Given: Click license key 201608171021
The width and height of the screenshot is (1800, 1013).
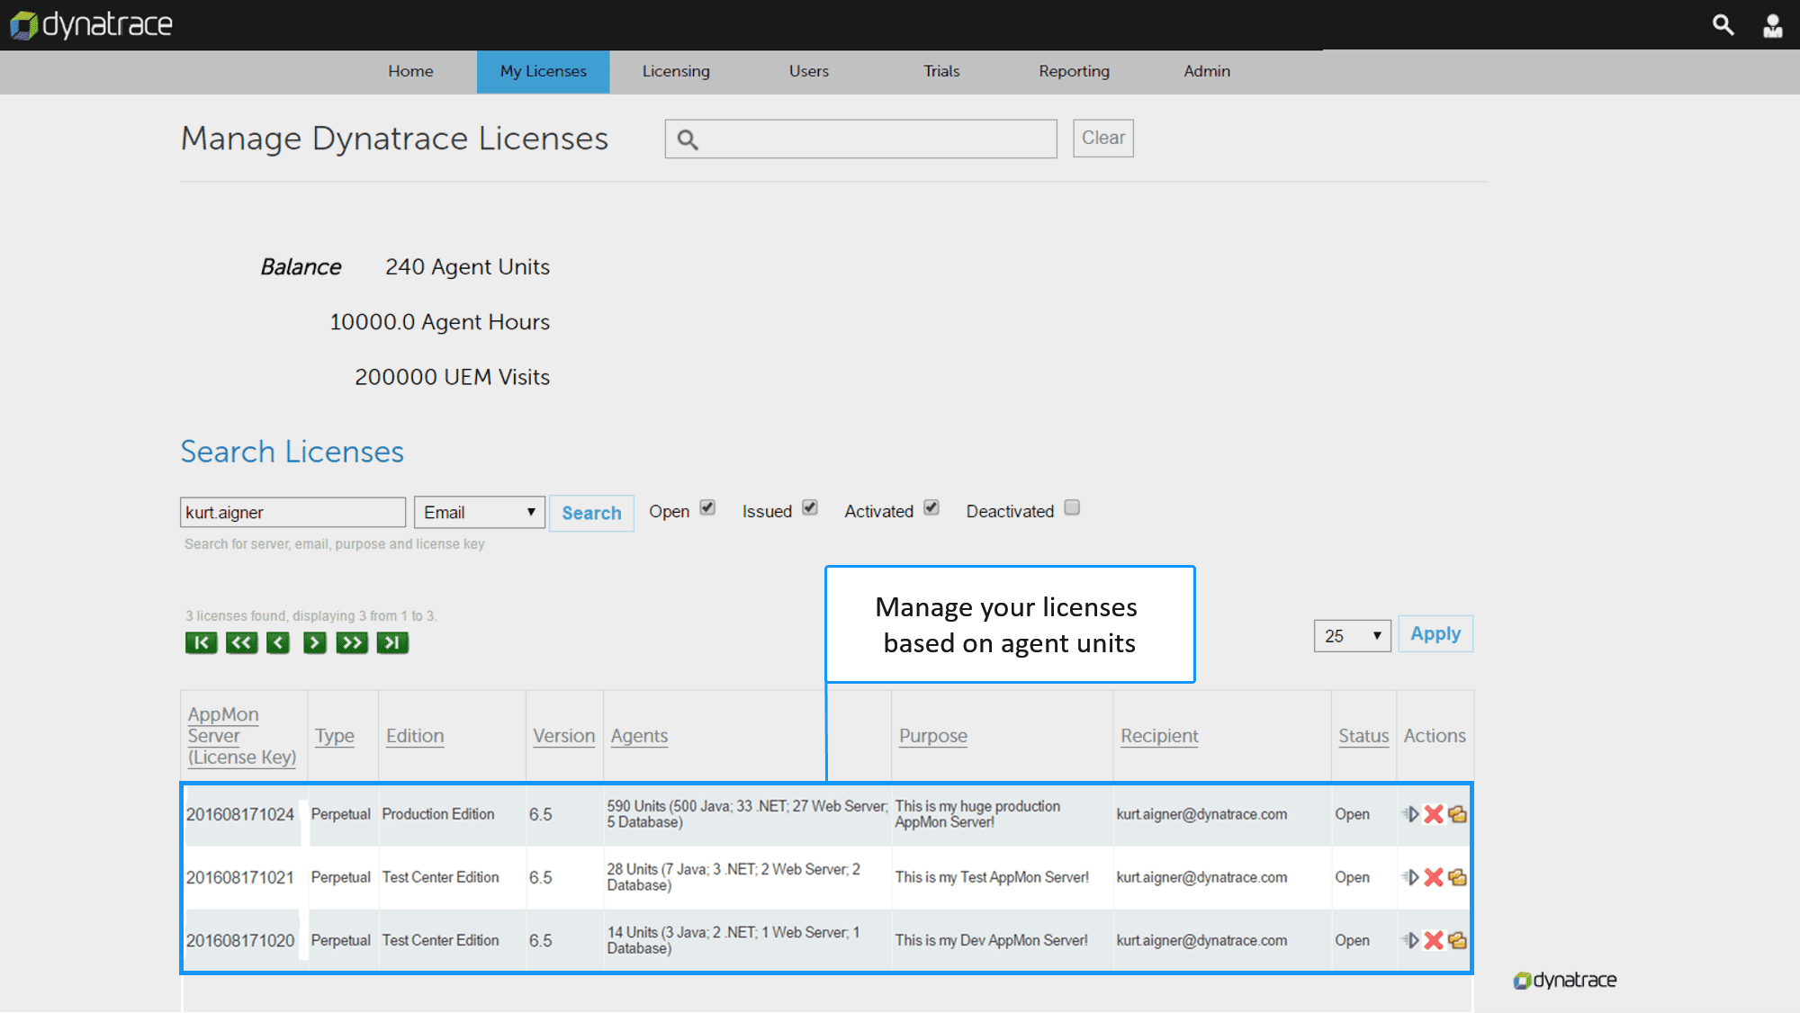Looking at the screenshot, I should (240, 877).
